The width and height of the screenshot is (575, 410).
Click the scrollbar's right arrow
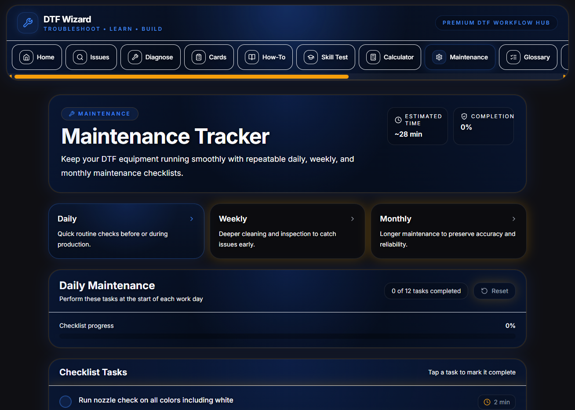[564, 76]
